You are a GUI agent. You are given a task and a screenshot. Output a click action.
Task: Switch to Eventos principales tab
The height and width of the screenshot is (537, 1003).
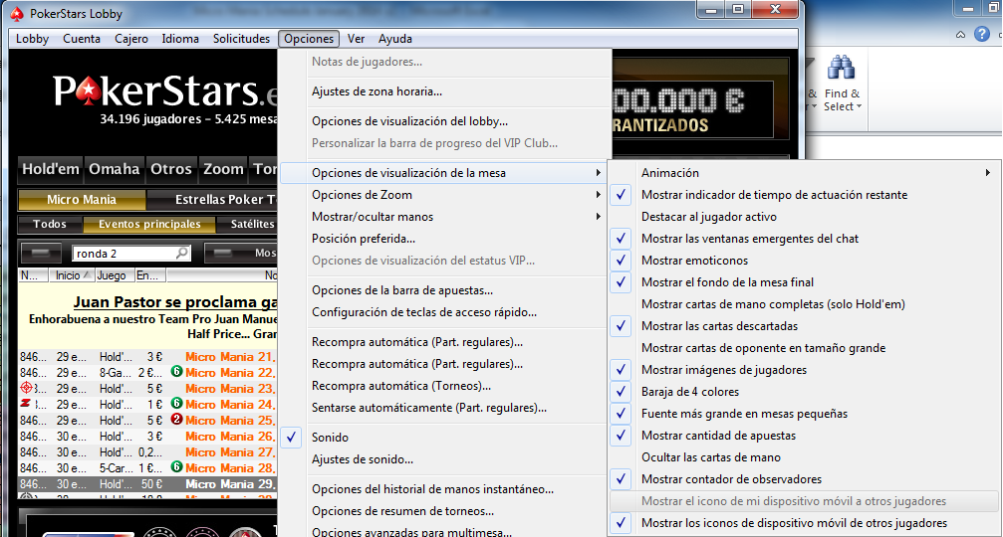[149, 224]
